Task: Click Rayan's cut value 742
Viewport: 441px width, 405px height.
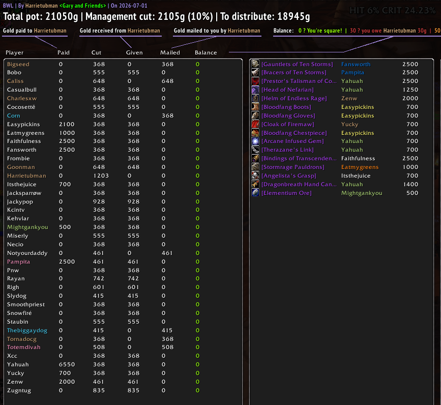Action: tap(99, 278)
